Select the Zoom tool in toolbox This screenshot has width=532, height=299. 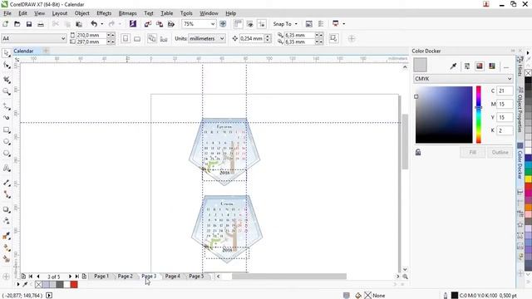coord(6,91)
